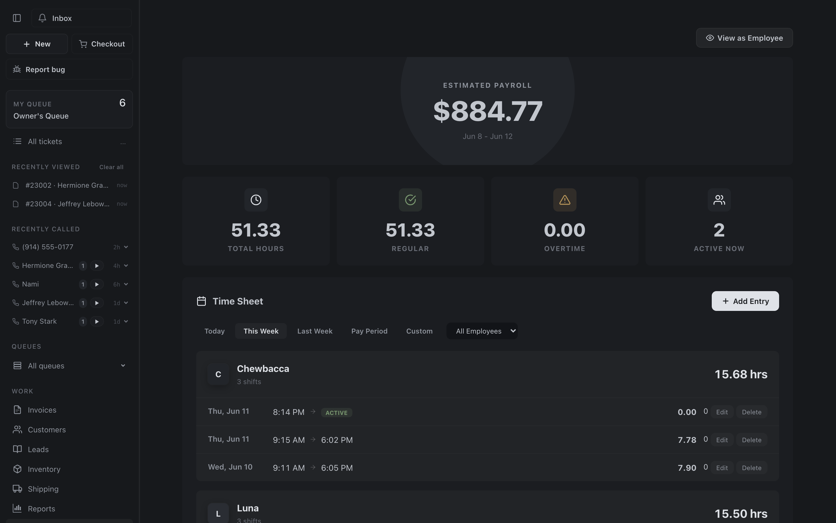Screen dimensions: 836x523
Task: Click the New button
Action: pos(37,44)
